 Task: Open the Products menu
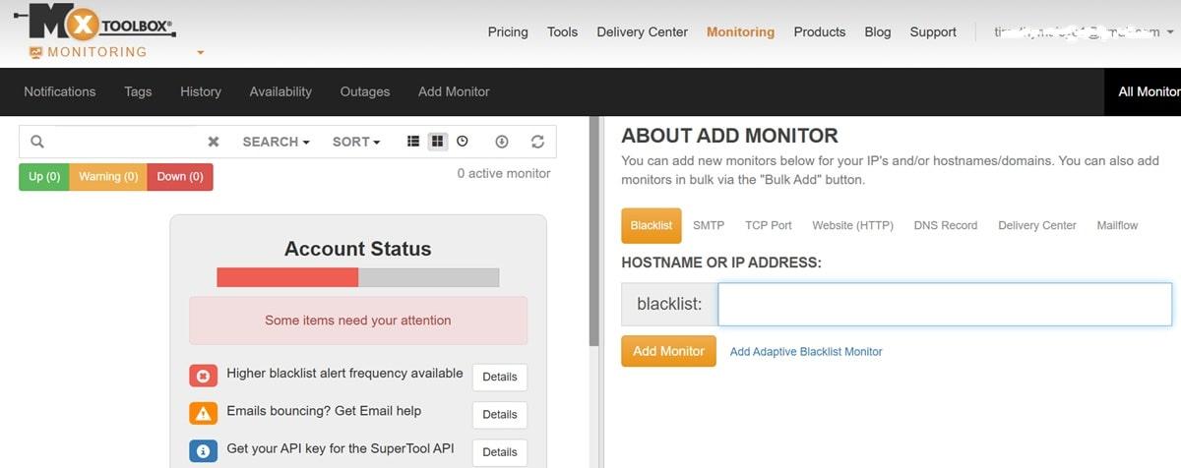(820, 31)
